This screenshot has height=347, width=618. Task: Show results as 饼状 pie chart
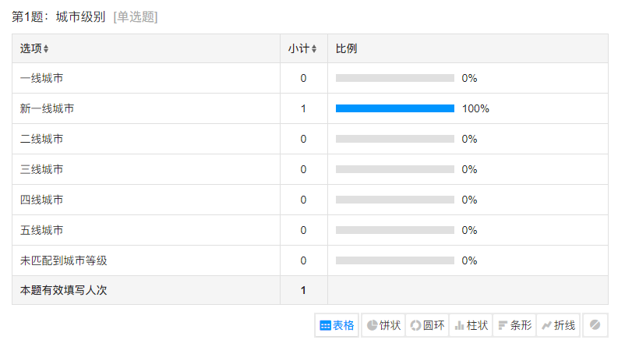coord(383,325)
